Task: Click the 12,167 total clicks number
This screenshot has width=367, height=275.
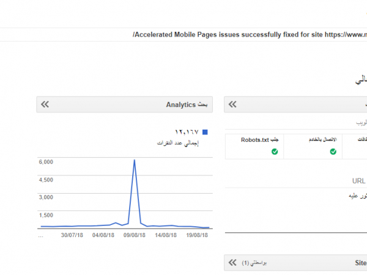Action: click(x=187, y=132)
